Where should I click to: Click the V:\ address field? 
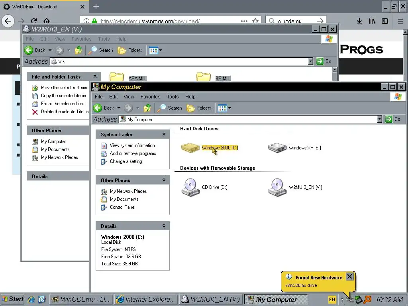point(179,61)
